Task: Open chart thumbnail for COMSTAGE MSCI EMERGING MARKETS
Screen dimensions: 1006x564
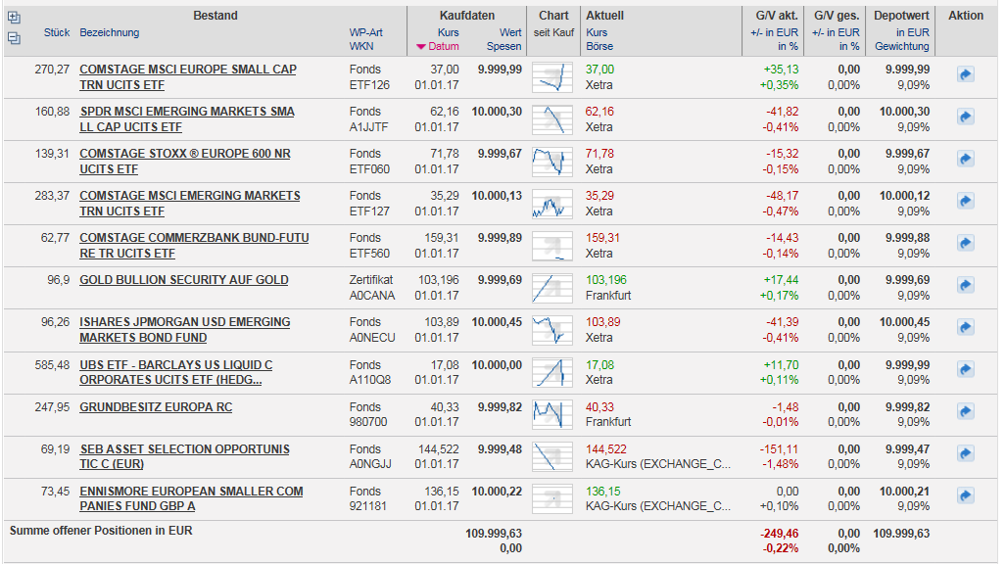Action: [552, 204]
